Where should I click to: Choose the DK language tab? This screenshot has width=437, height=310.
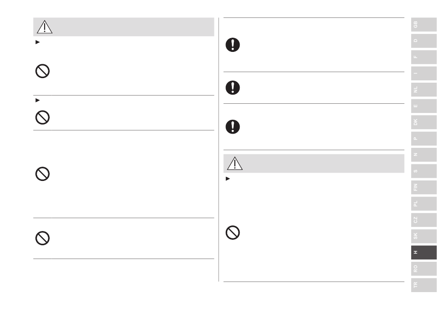pyautogui.click(x=424, y=122)
